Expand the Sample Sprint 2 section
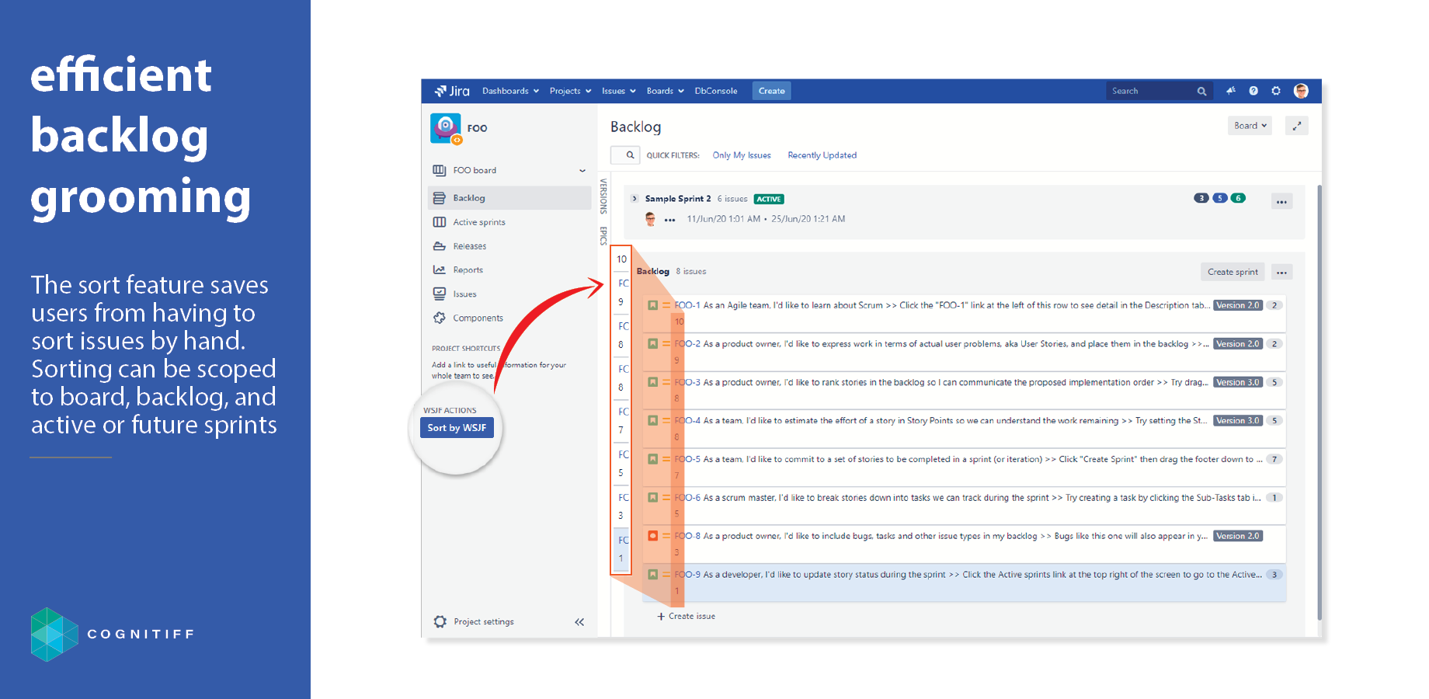The width and height of the screenshot is (1429, 699). click(635, 199)
